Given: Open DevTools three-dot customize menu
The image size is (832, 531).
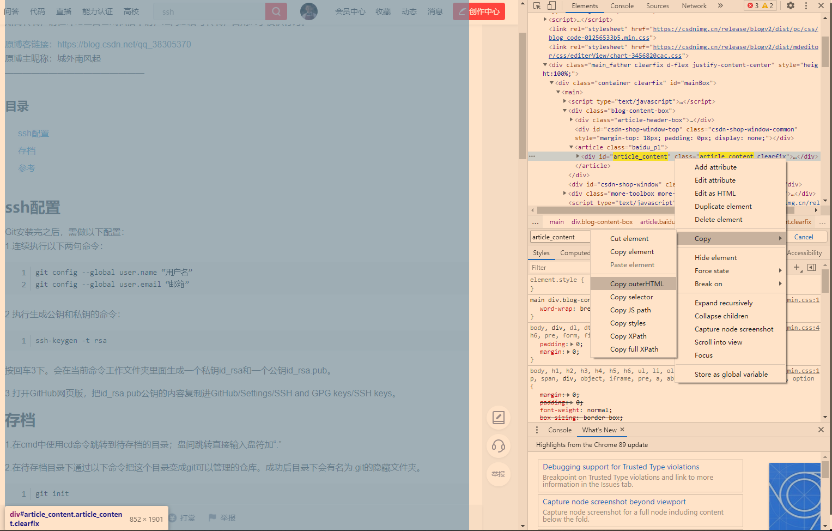Looking at the screenshot, I should pos(806,5).
